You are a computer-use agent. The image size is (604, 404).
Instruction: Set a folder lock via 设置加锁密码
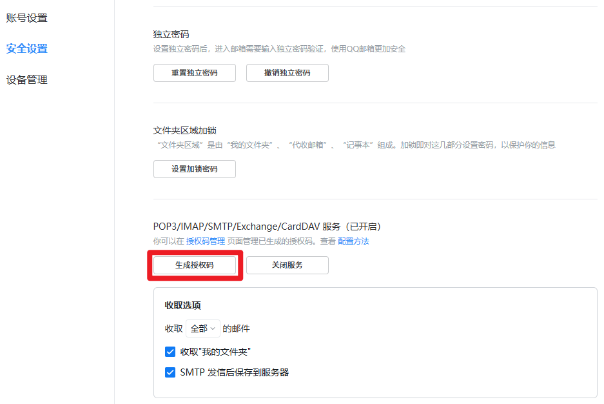click(194, 168)
